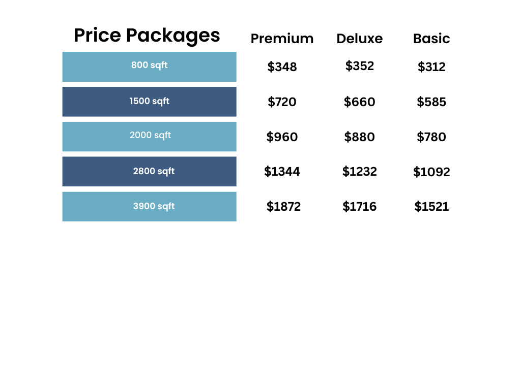Viewport: 521px width, 390px height.
Task: Select the $1232 Deluxe price
Action: [x=359, y=171]
